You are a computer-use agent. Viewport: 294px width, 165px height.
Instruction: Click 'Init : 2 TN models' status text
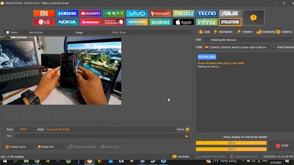12,157
